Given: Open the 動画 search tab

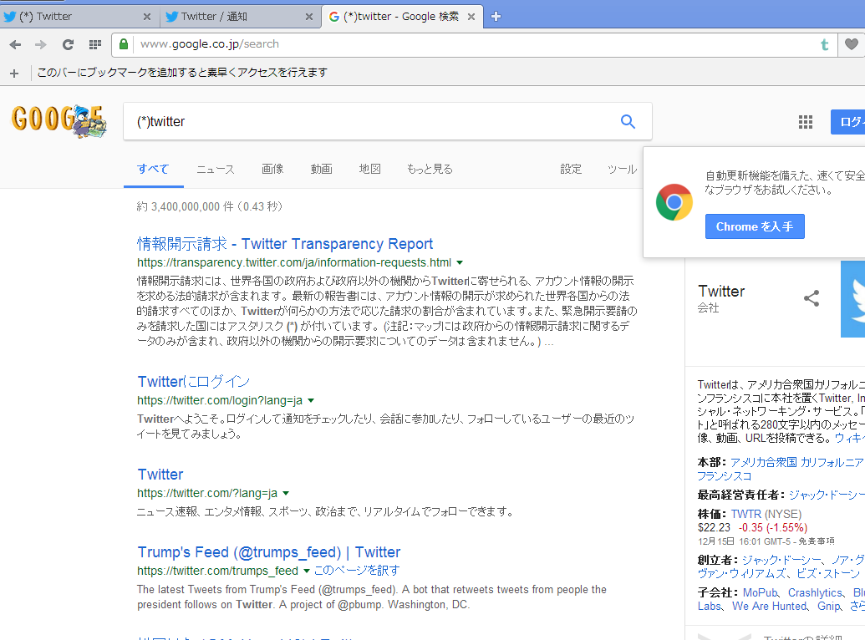Looking at the screenshot, I should click(321, 170).
